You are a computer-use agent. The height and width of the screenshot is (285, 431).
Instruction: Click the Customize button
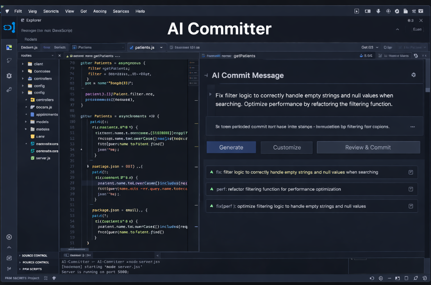click(287, 148)
